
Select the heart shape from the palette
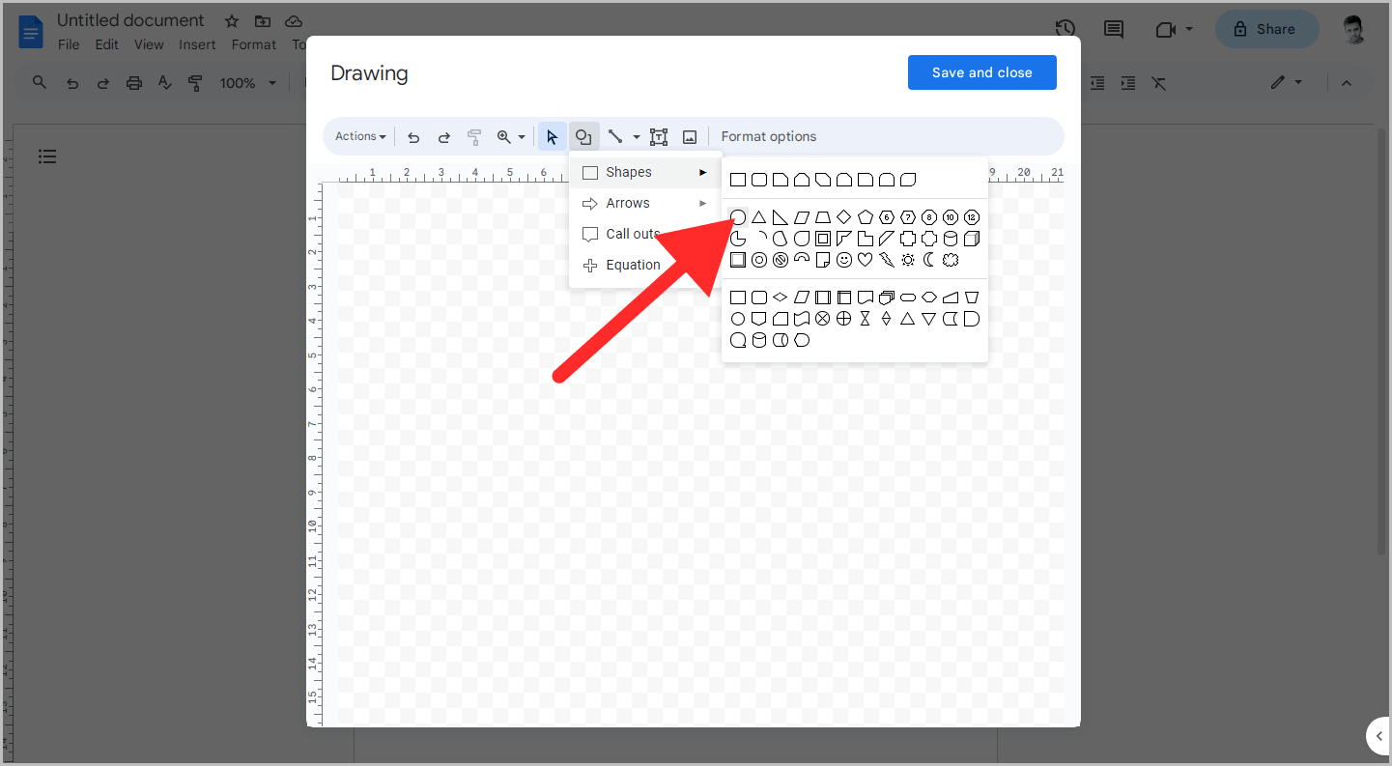[x=865, y=259]
